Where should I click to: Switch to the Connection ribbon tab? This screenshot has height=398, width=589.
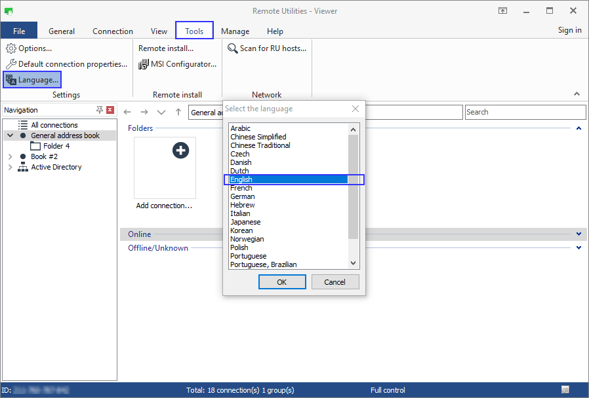point(113,31)
